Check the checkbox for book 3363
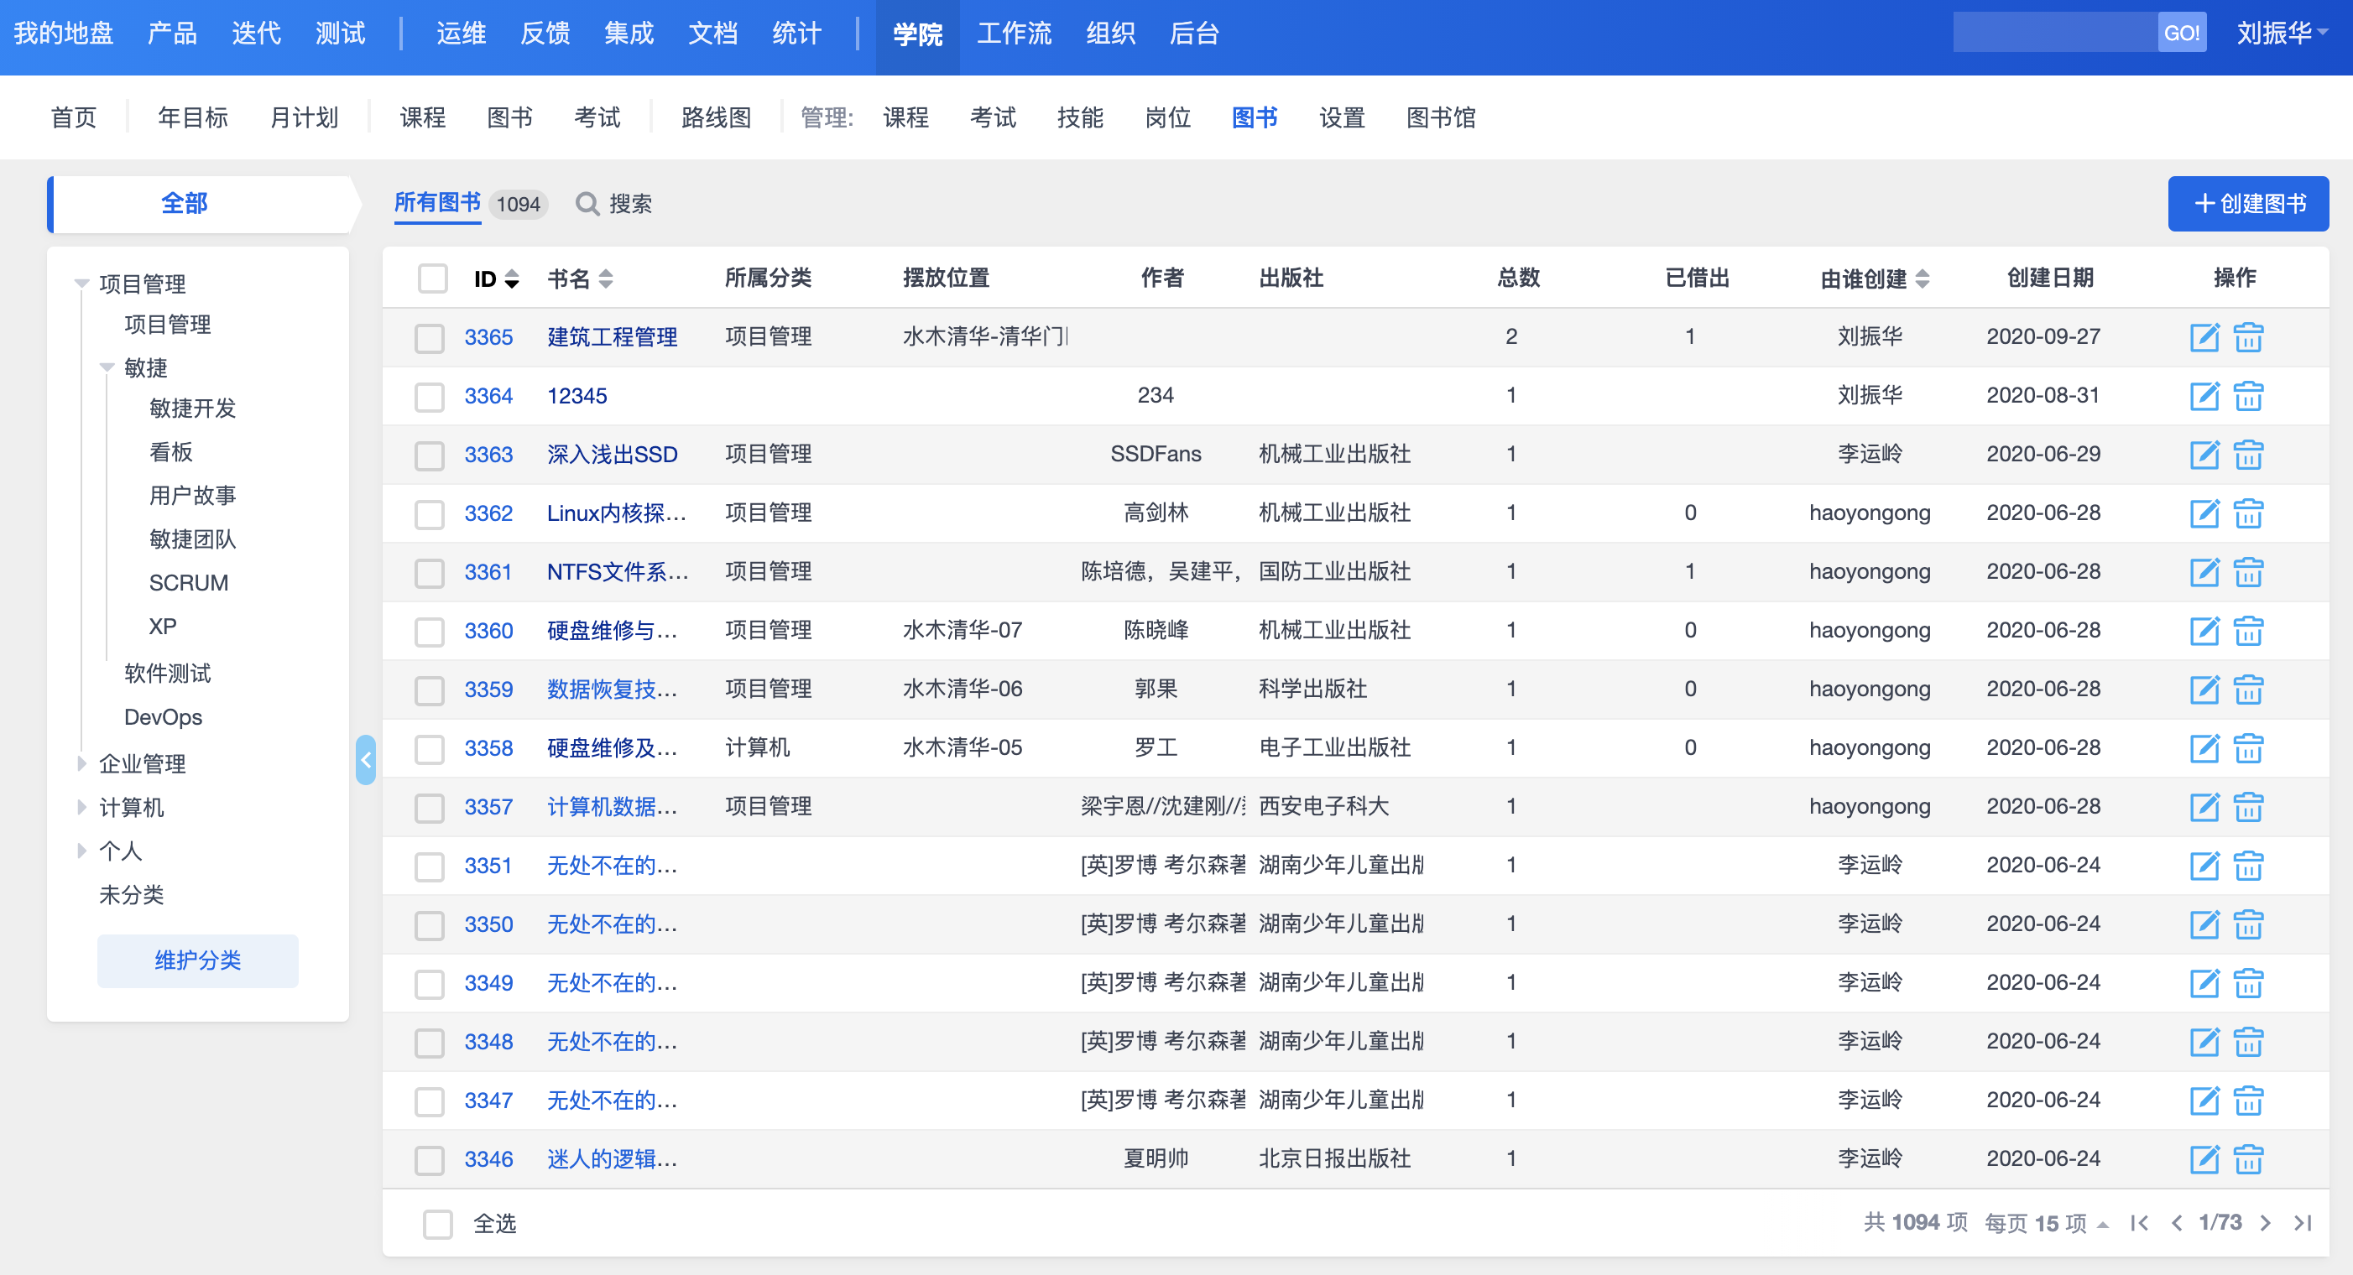 coord(430,455)
